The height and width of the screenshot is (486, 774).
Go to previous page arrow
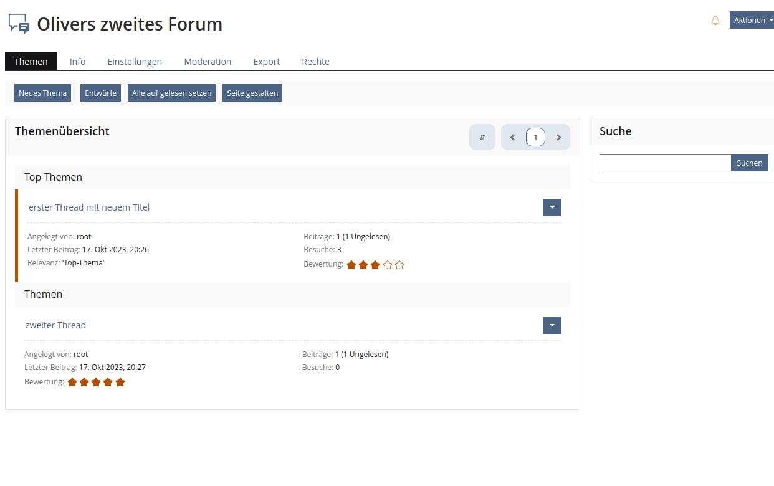click(x=513, y=137)
